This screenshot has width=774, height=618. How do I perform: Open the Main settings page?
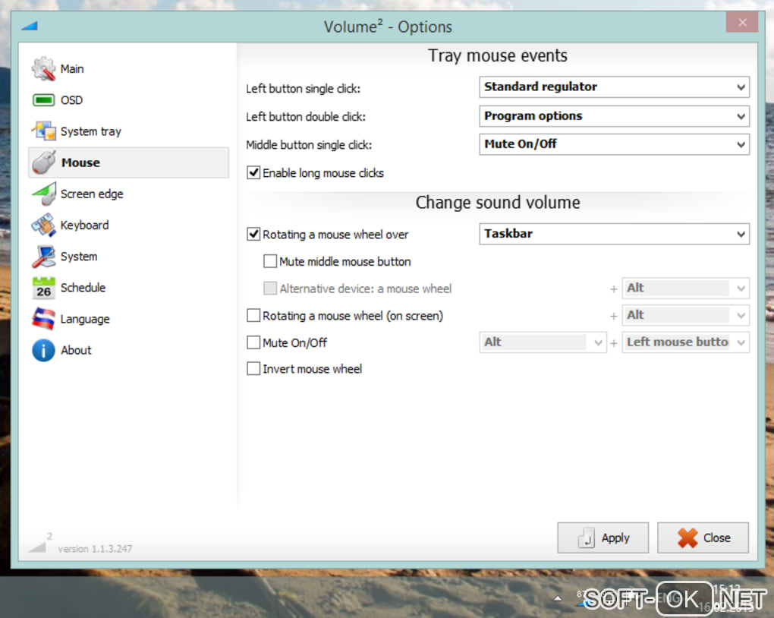(x=127, y=68)
